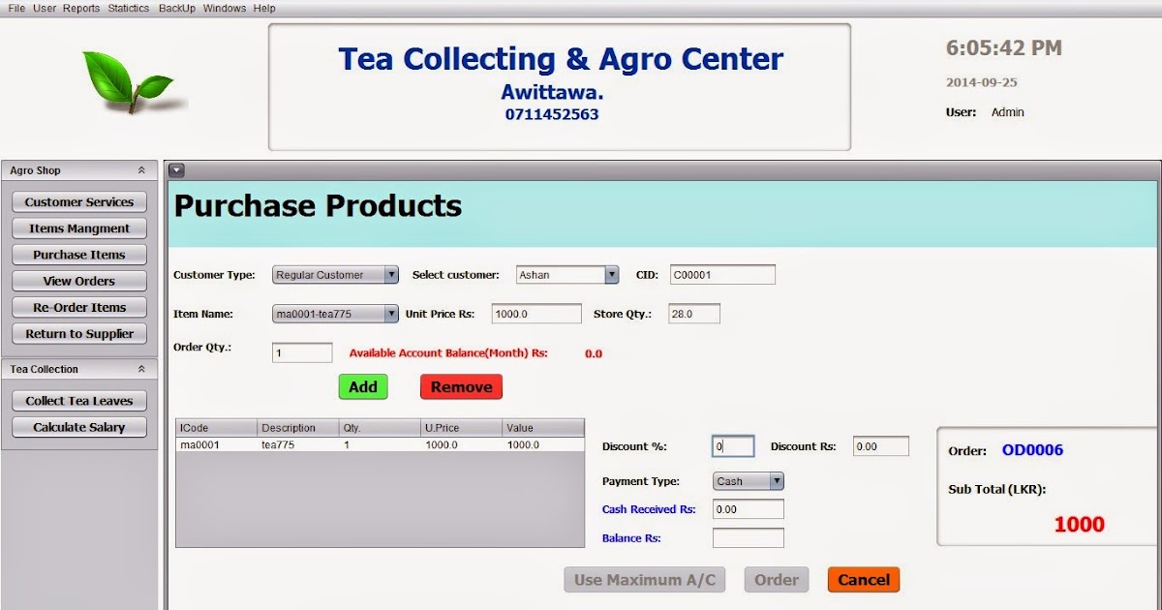
Task: Click the Add button
Action: pyautogui.click(x=362, y=386)
